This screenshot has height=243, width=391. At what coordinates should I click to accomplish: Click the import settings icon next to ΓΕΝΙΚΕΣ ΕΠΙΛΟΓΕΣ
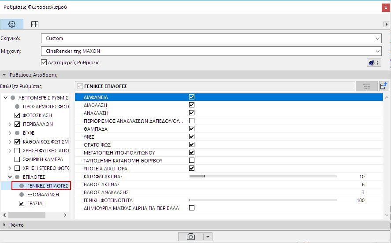(x=384, y=86)
